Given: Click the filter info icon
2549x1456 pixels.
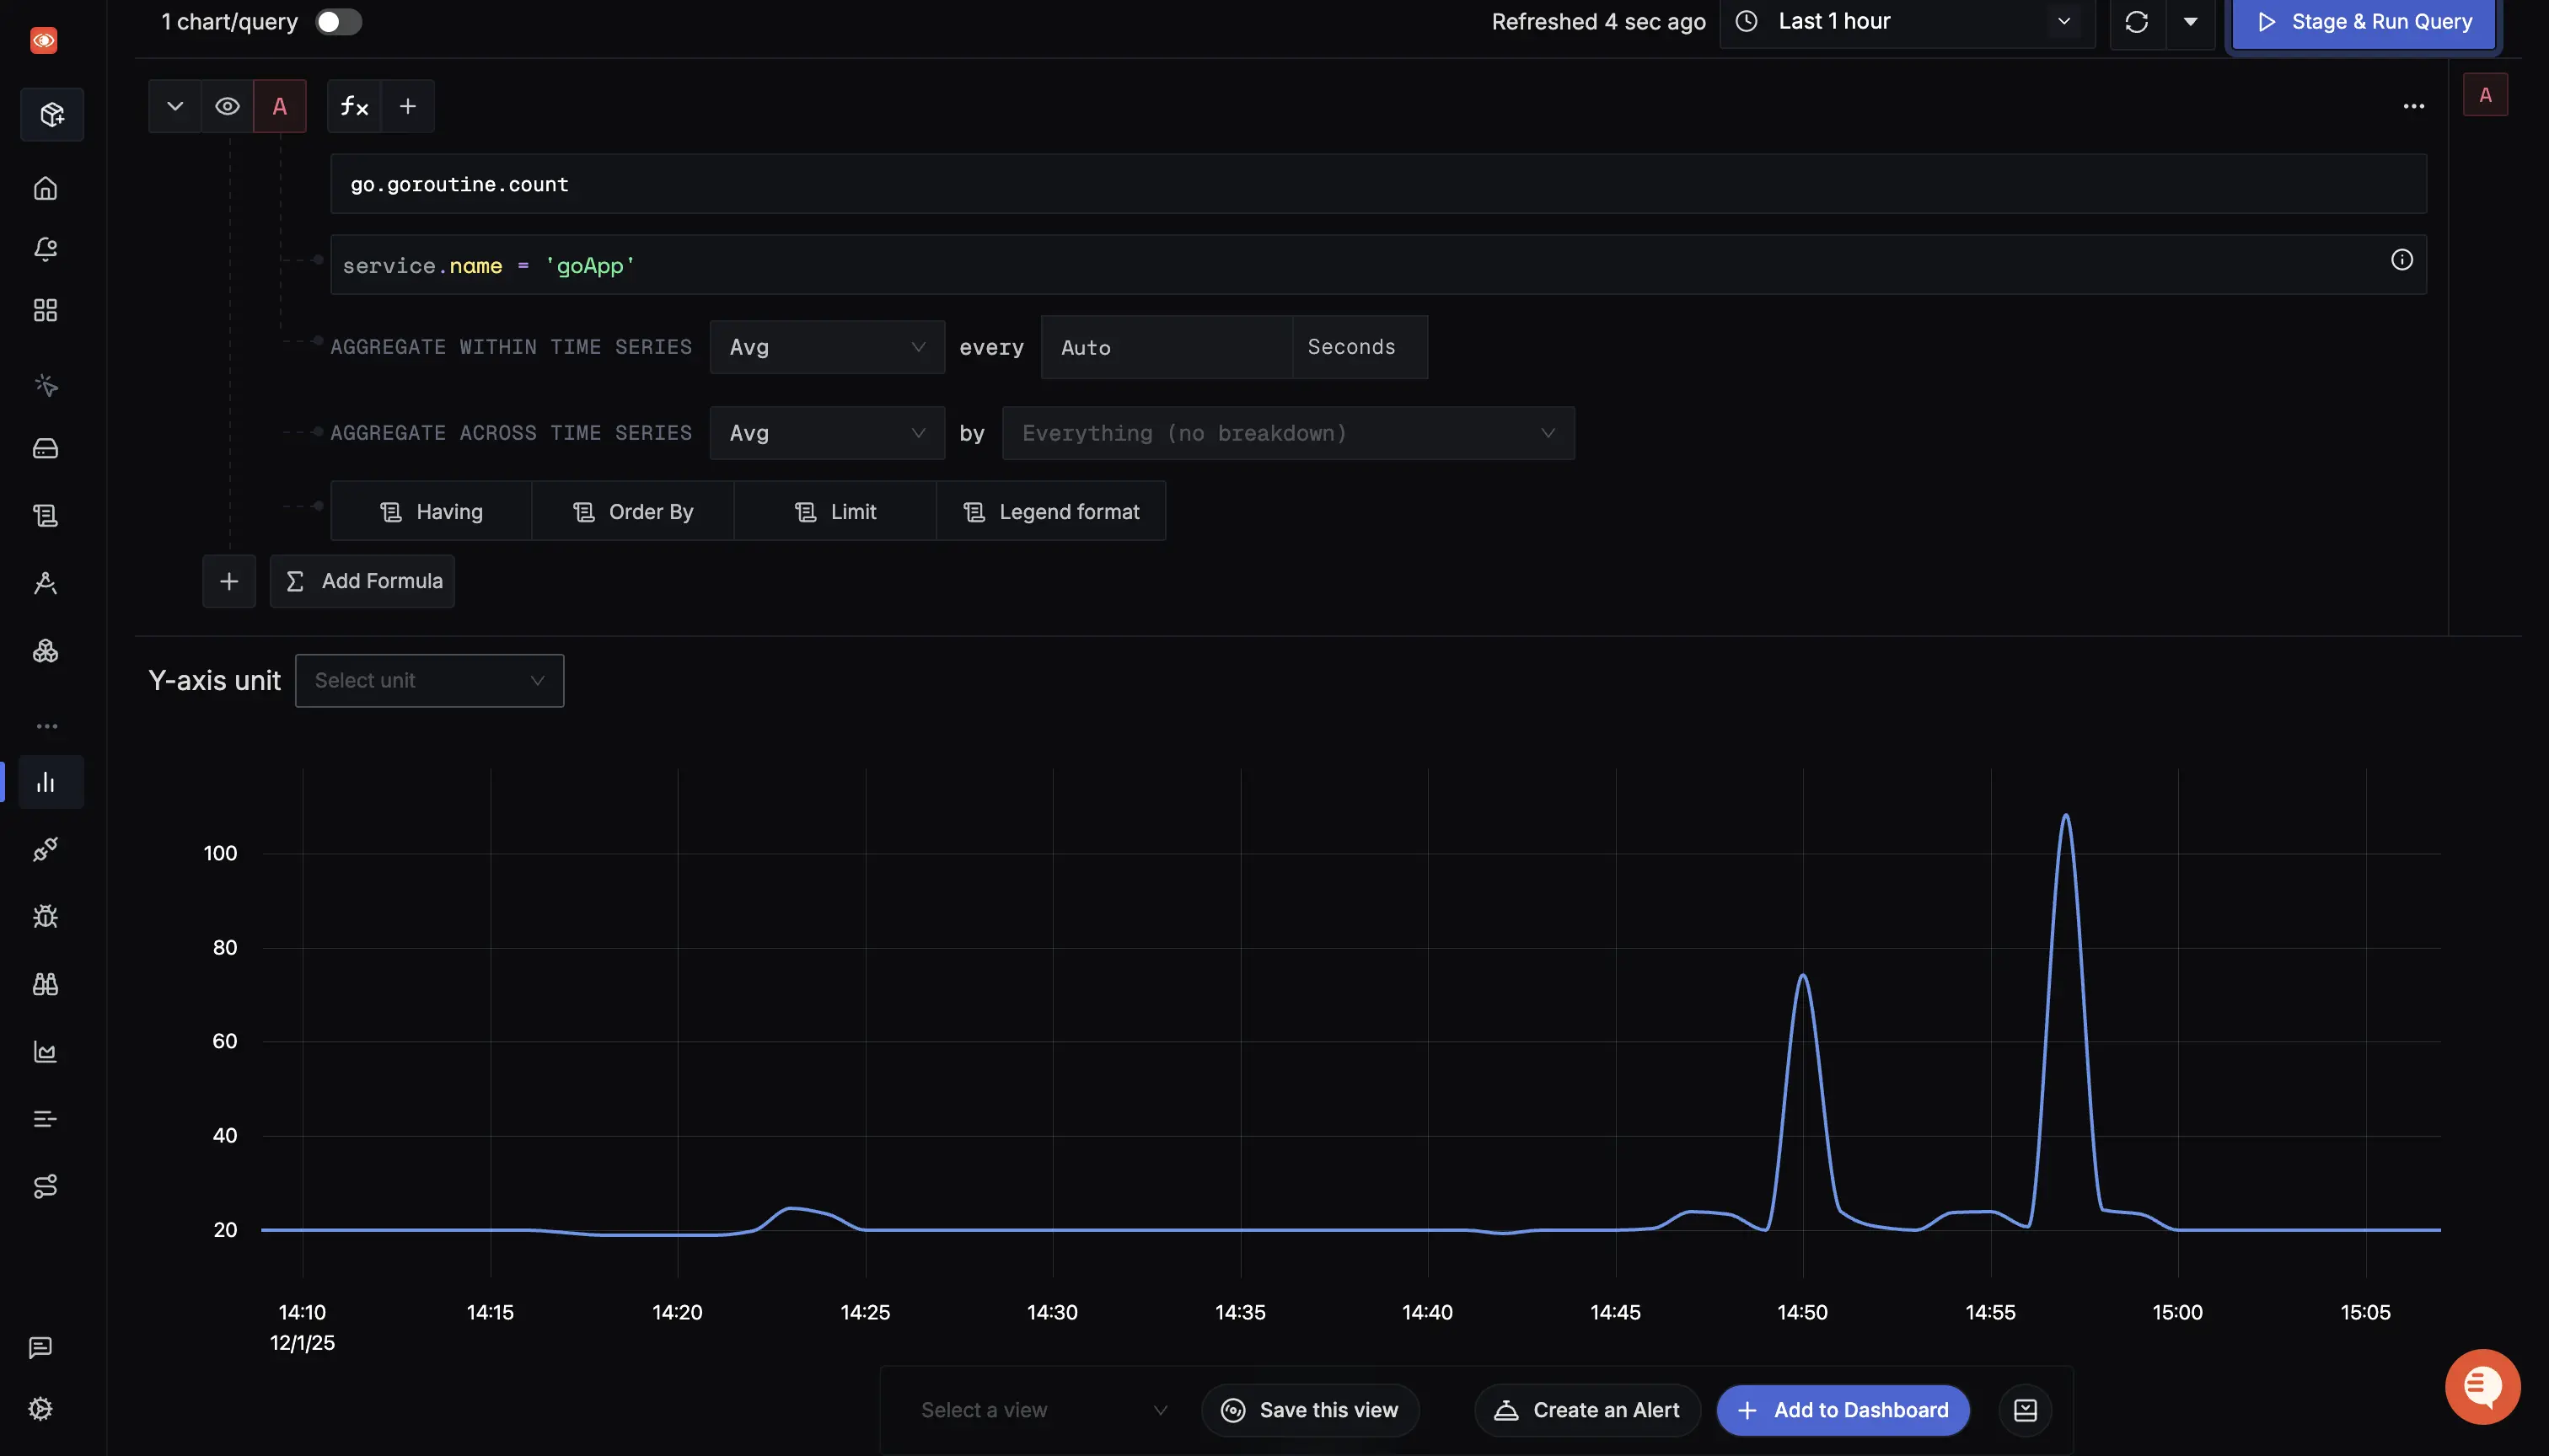Looking at the screenshot, I should [x=2401, y=260].
